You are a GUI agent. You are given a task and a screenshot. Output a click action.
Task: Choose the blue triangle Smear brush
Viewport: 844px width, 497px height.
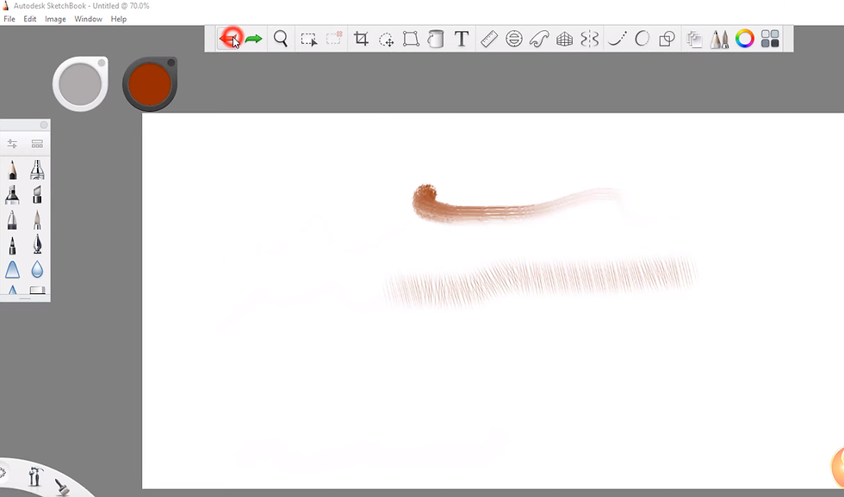12,269
